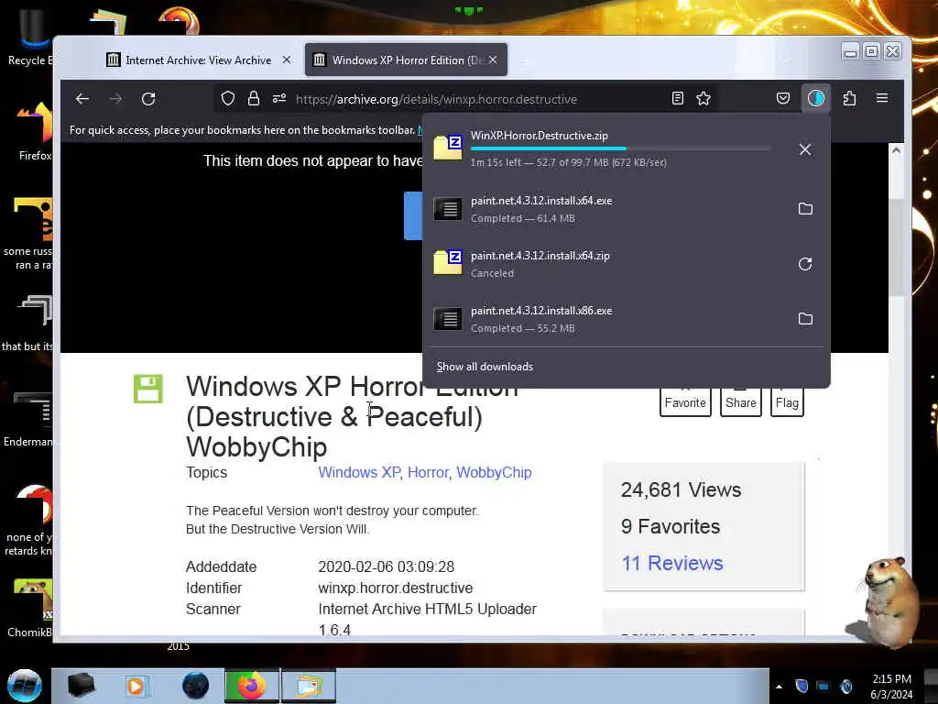
Task: Toggle the downloads toolbar button
Action: 816,98
